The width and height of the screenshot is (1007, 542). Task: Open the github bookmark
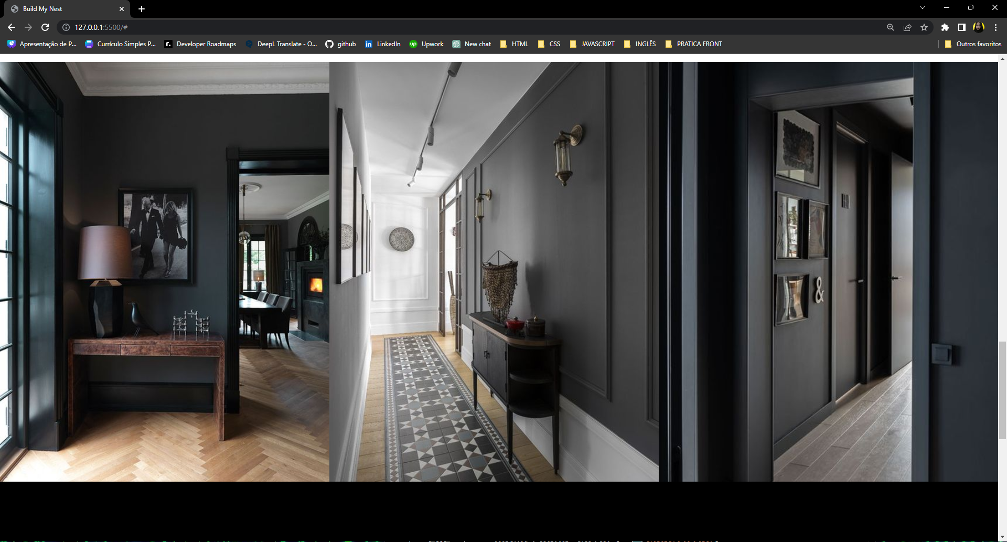click(340, 44)
